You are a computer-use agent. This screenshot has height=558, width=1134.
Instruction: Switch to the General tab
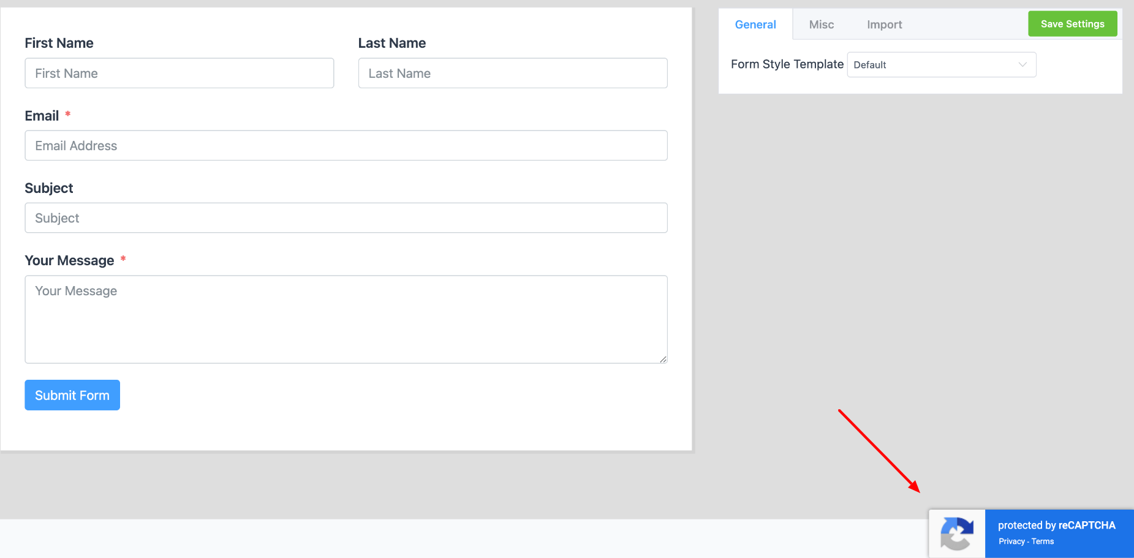(x=755, y=25)
